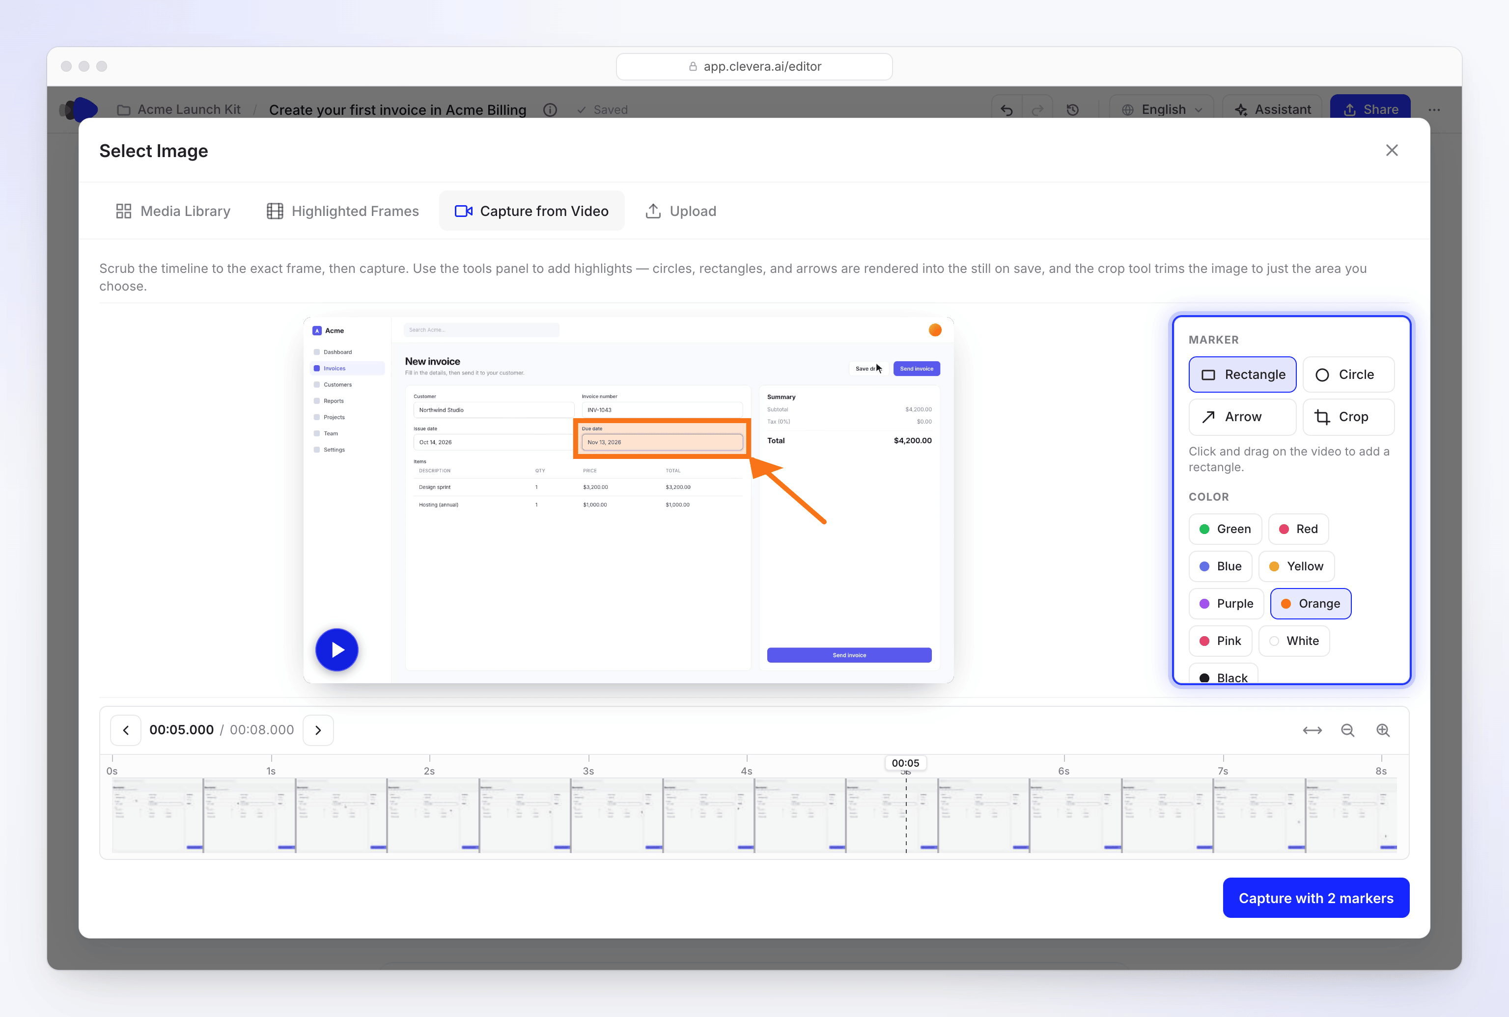
Task: Switch to Highlighted Frames tab
Action: pyautogui.click(x=343, y=211)
